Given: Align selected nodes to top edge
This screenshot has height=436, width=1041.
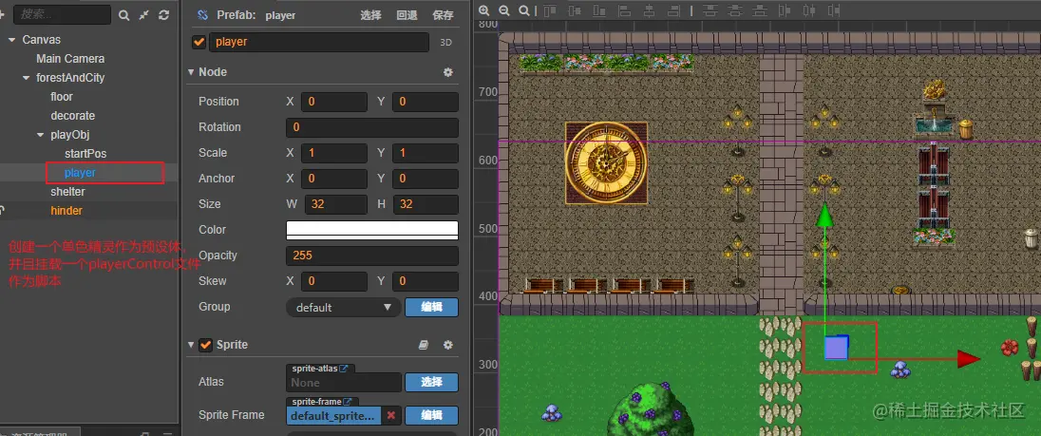Looking at the screenshot, I should 550,10.
